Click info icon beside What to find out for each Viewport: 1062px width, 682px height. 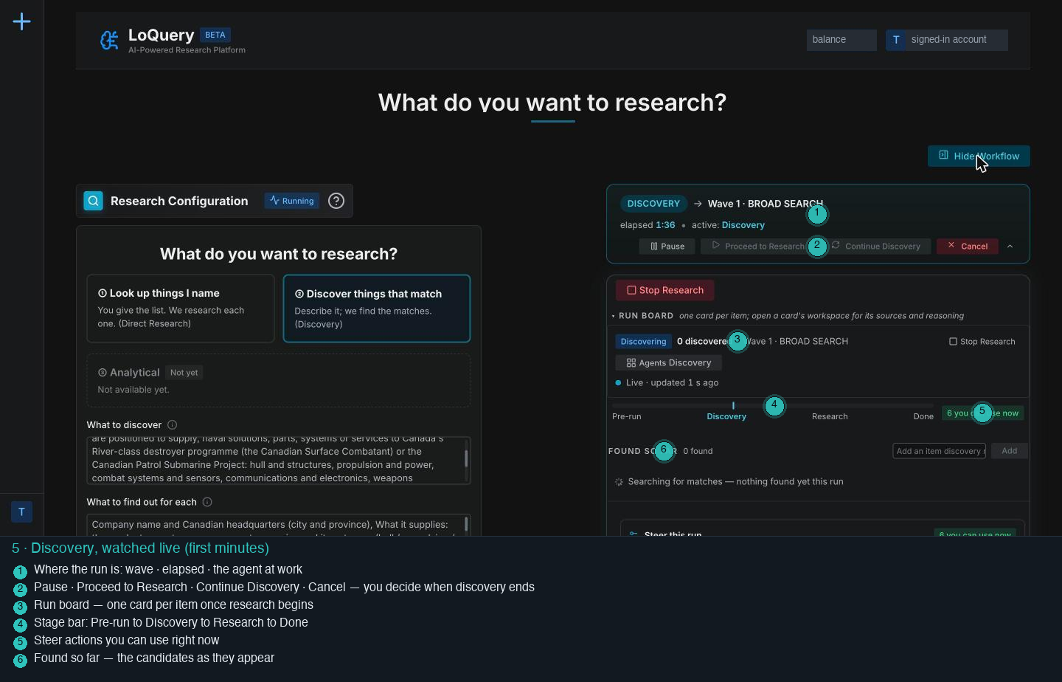coord(207,502)
